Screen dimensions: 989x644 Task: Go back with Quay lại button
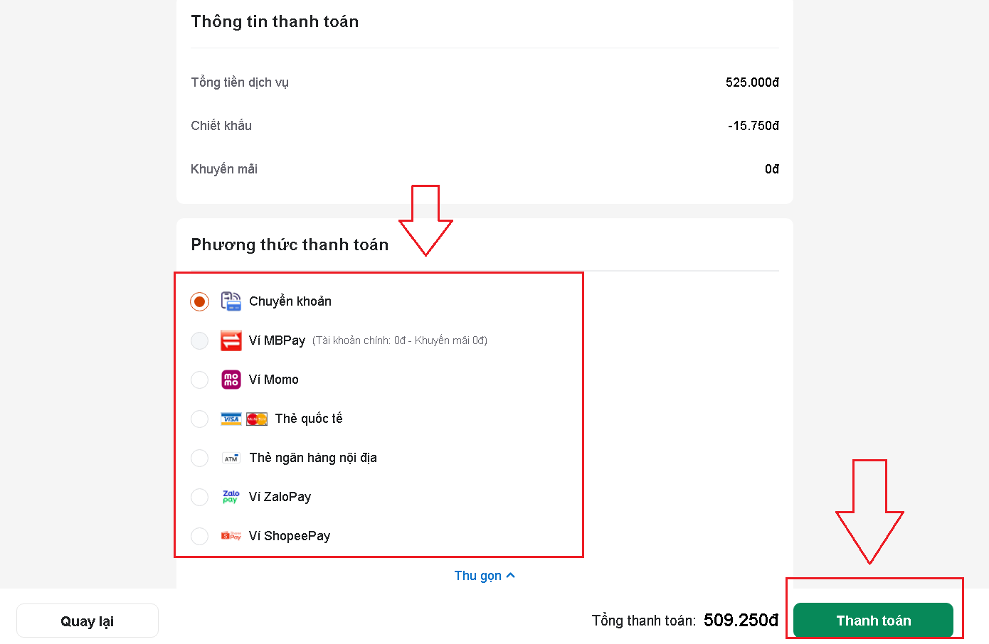(x=88, y=621)
